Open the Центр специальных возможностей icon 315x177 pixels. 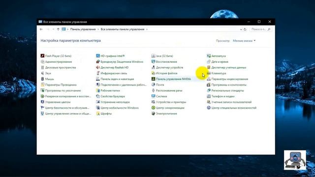pyautogui.click(x=209, y=108)
